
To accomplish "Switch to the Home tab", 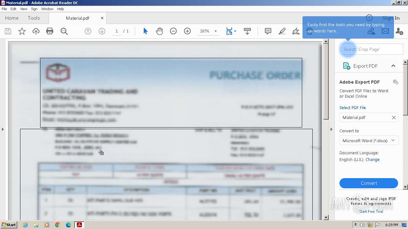I will (12, 18).
